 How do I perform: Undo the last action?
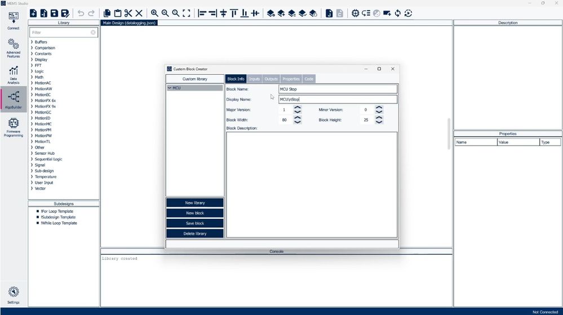coord(81,13)
